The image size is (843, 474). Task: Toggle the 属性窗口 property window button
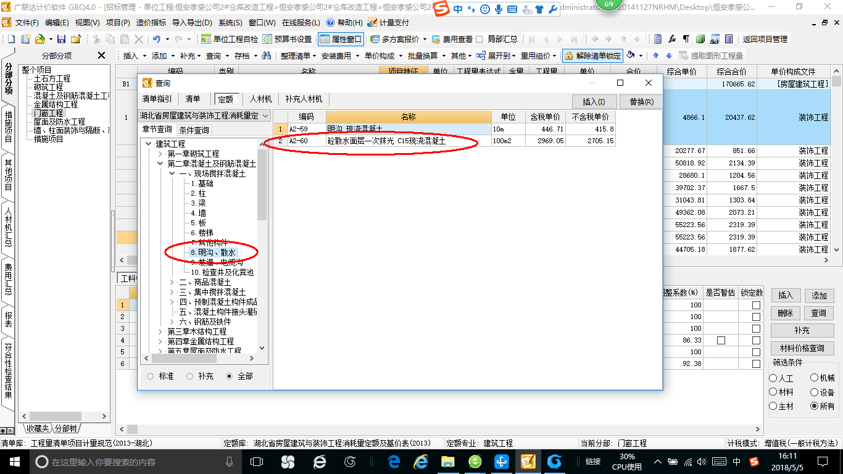(x=341, y=39)
